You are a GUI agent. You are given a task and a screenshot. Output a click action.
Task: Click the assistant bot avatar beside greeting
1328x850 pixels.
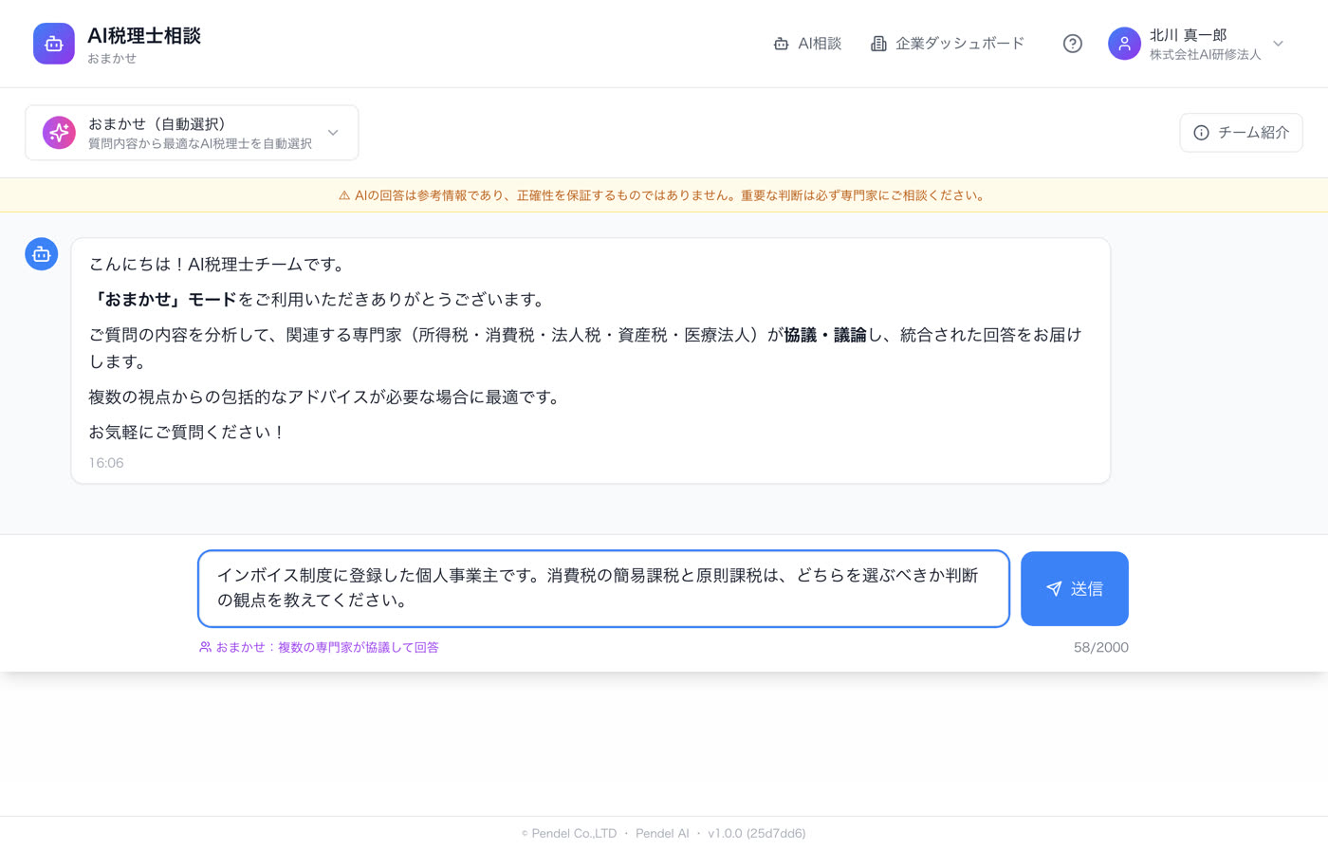[x=42, y=254]
